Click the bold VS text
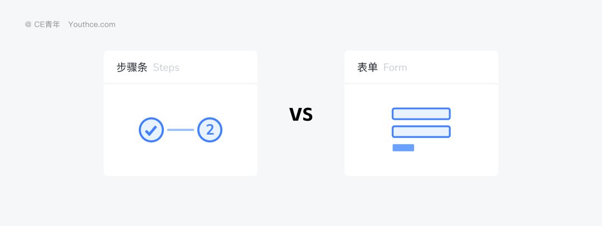 (301, 115)
